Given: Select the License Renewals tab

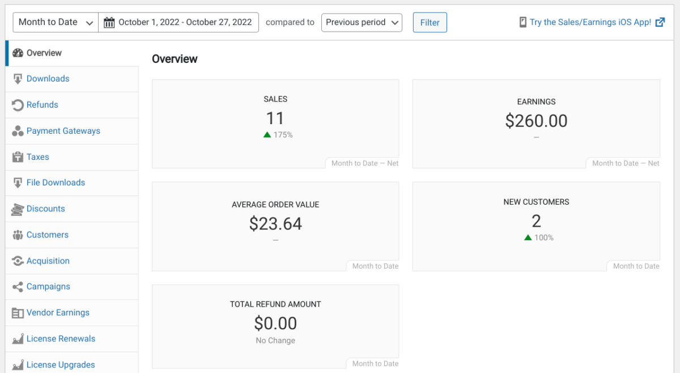Looking at the screenshot, I should pos(61,339).
